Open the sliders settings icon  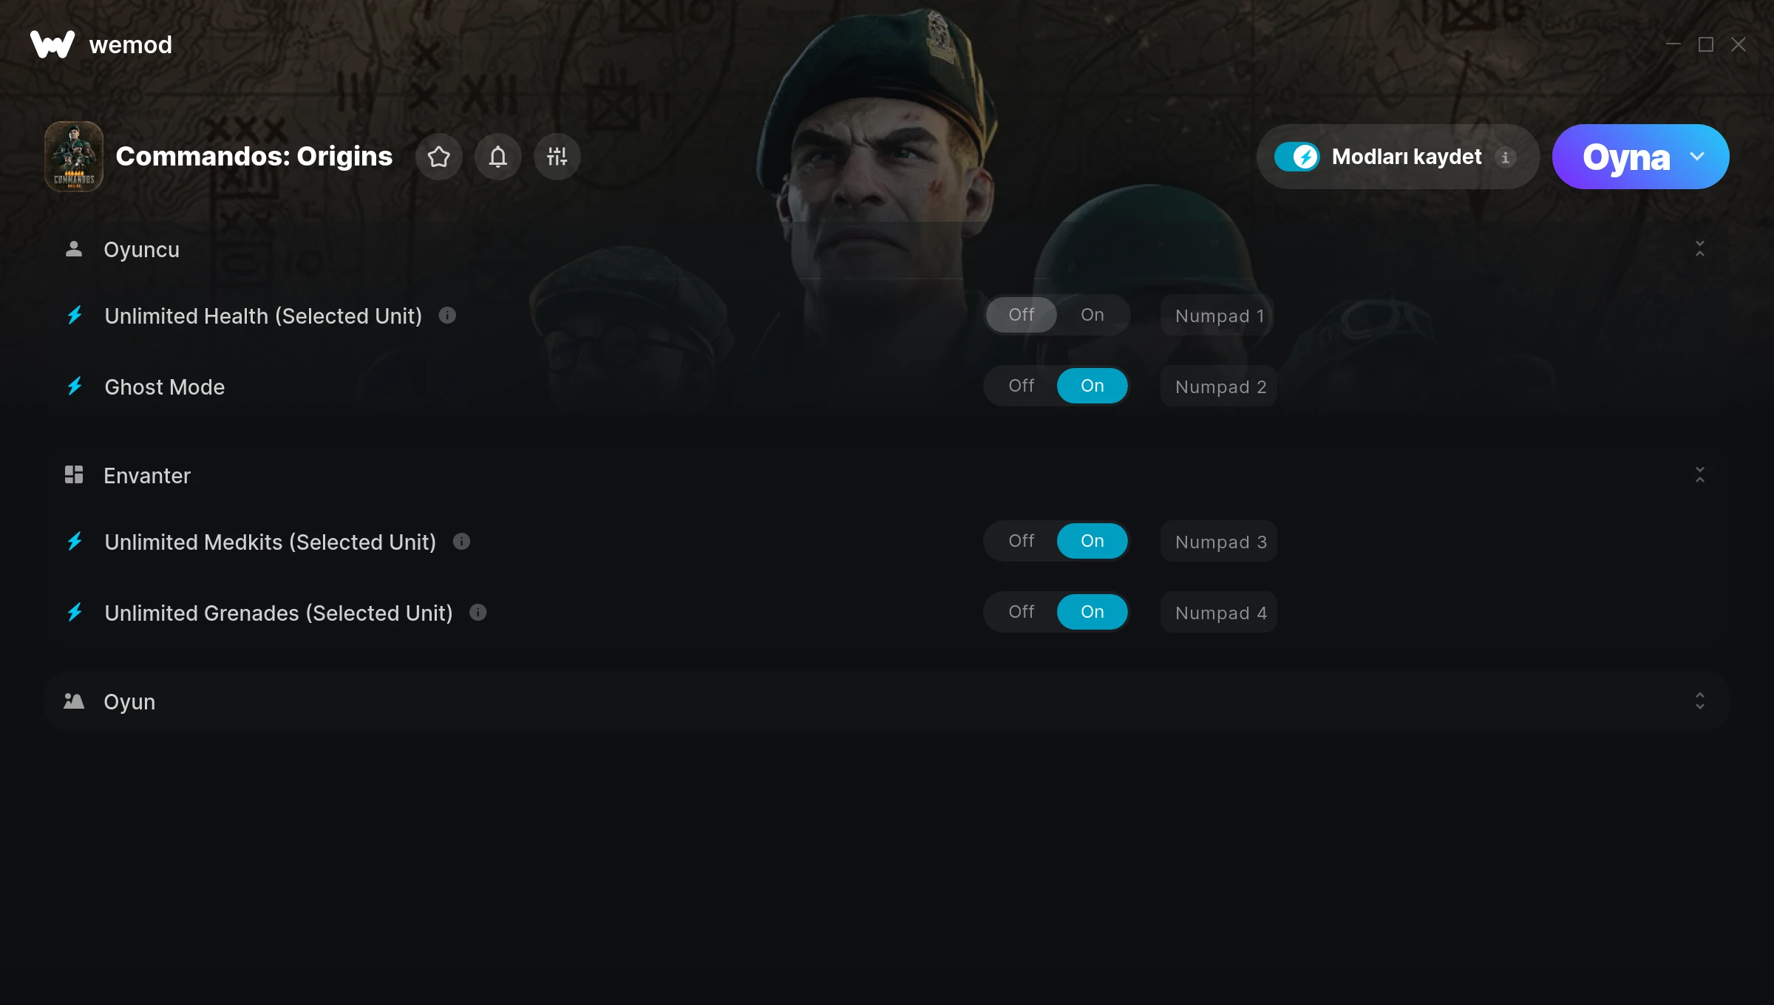(557, 157)
